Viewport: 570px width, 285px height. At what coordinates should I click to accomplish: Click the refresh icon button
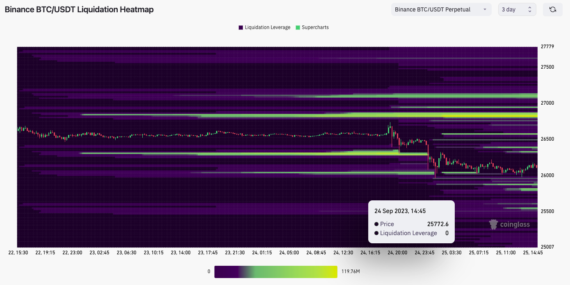(552, 9)
